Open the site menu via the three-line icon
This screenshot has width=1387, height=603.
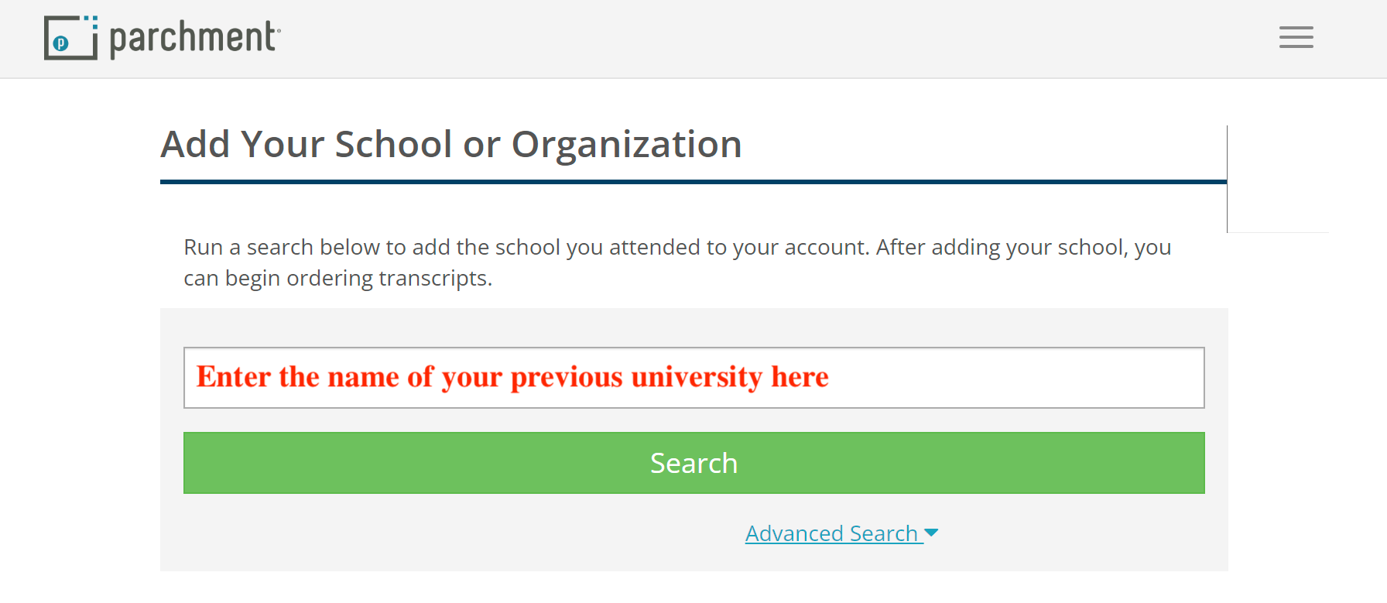click(x=1296, y=37)
